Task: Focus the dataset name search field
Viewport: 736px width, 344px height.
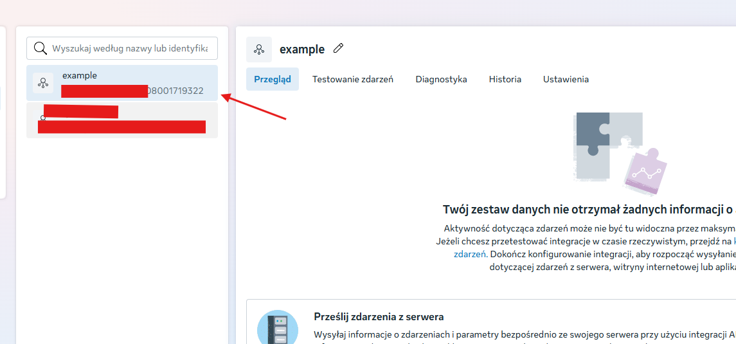Action: pyautogui.click(x=122, y=48)
